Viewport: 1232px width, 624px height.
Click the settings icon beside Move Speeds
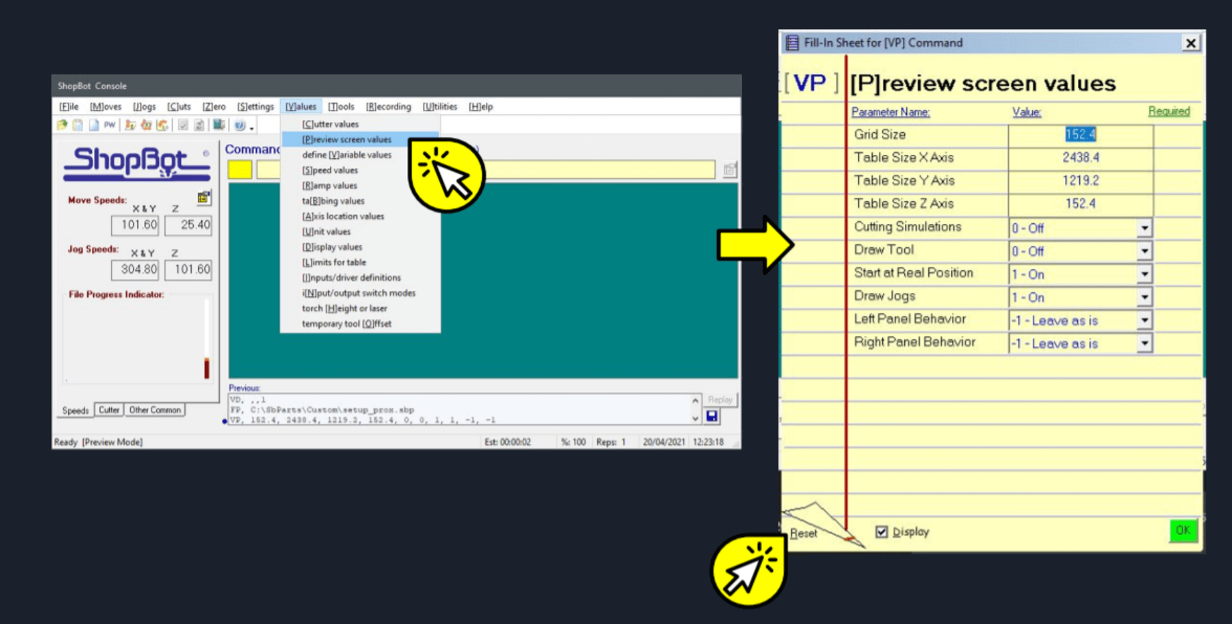tap(204, 198)
